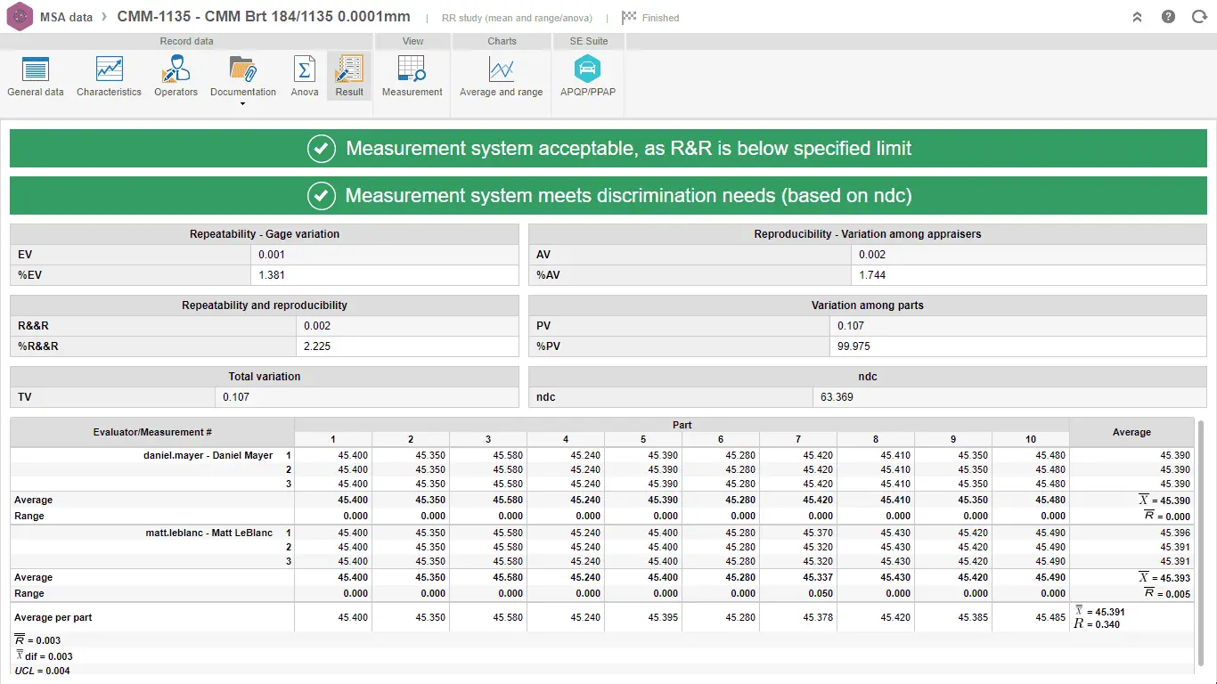Click the help question mark icon
Screen dimensions: 1217x684
1168,16
